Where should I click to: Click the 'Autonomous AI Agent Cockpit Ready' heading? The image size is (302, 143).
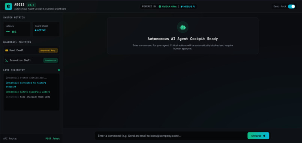(182, 39)
